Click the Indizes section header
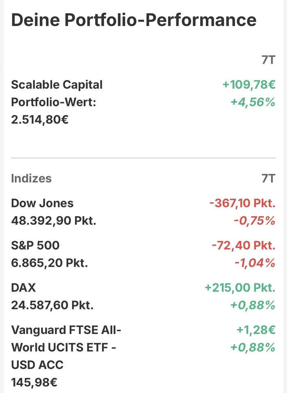The height and width of the screenshot is (393, 287). tap(31, 178)
